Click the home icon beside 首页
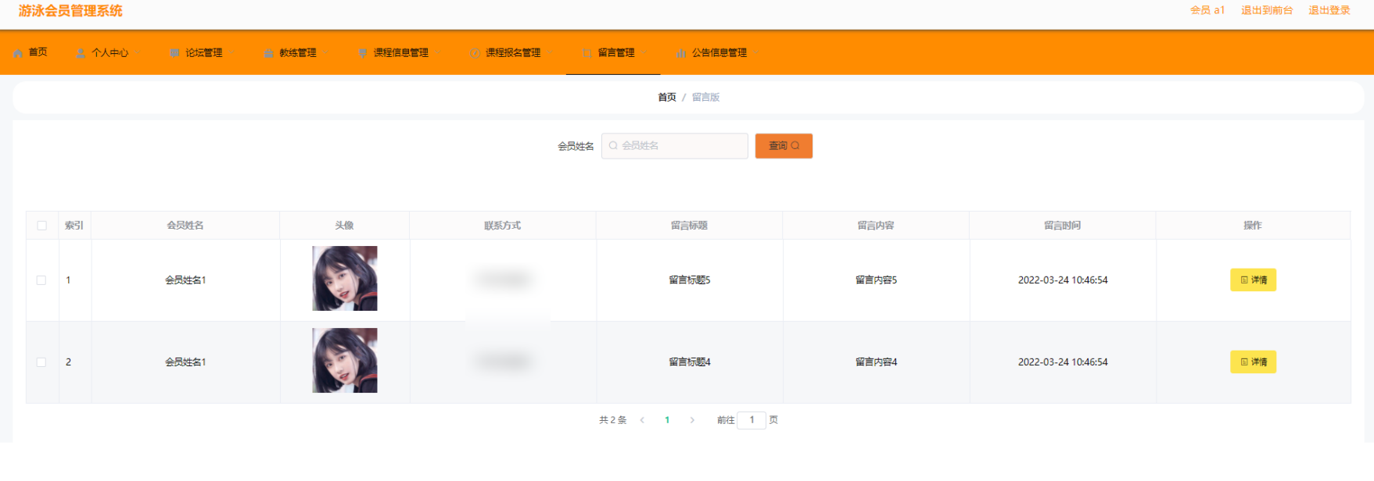 pyautogui.click(x=18, y=53)
